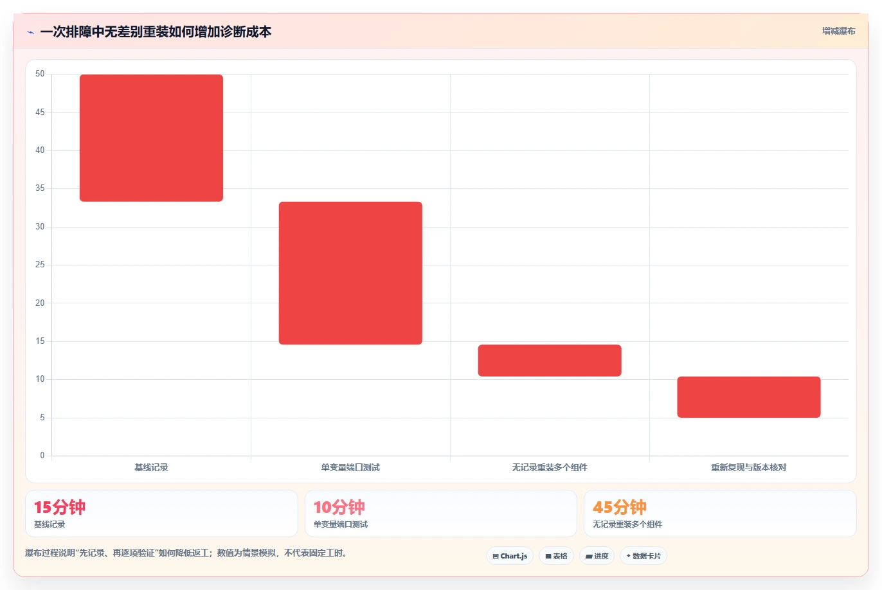Image resolution: width=882 pixels, height=590 pixels.
Task: Open the 15分钟 基线记录 card
Action: point(161,514)
